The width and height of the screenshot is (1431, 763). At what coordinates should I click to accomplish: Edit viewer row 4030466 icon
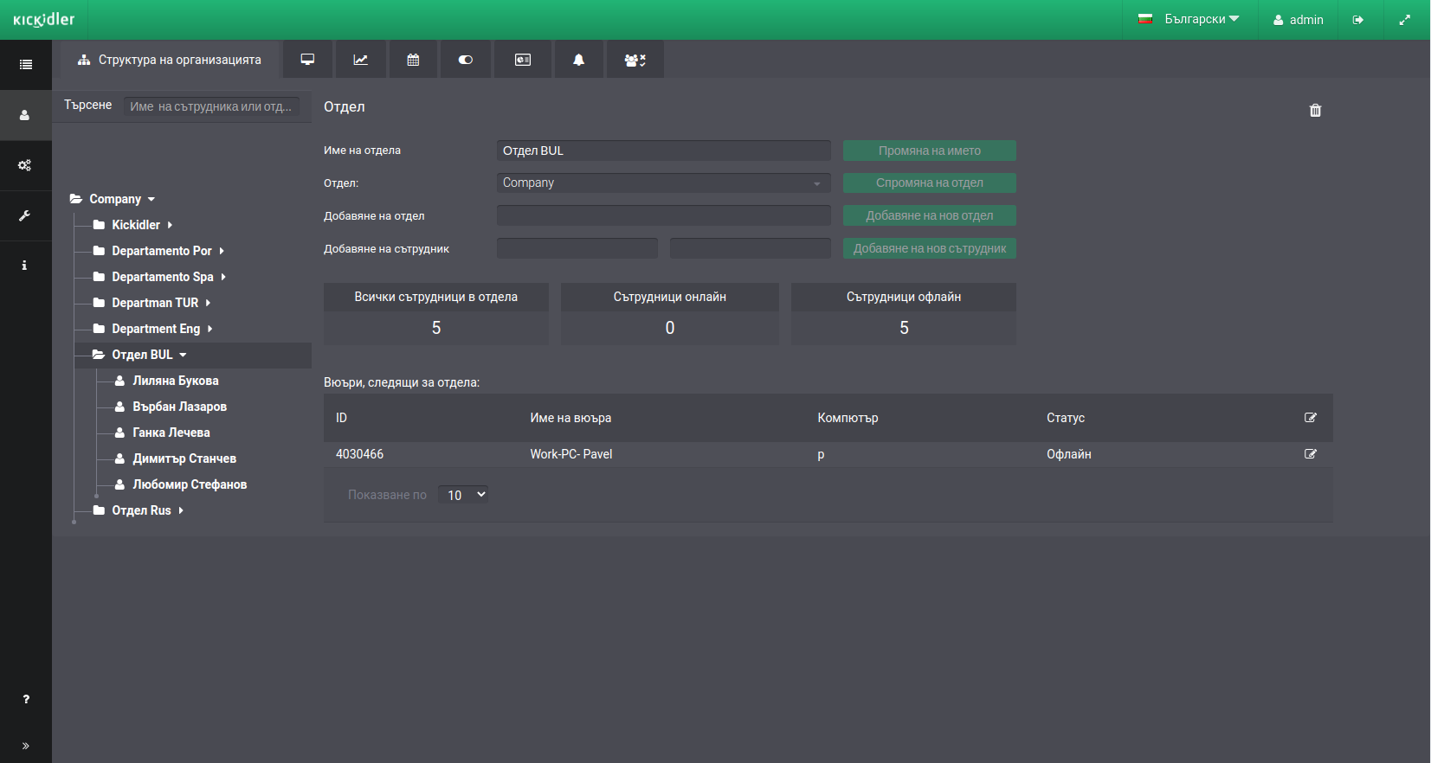pos(1311,454)
